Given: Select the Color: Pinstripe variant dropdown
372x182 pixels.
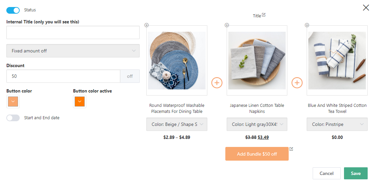Looking at the screenshot, I should [x=337, y=124].
